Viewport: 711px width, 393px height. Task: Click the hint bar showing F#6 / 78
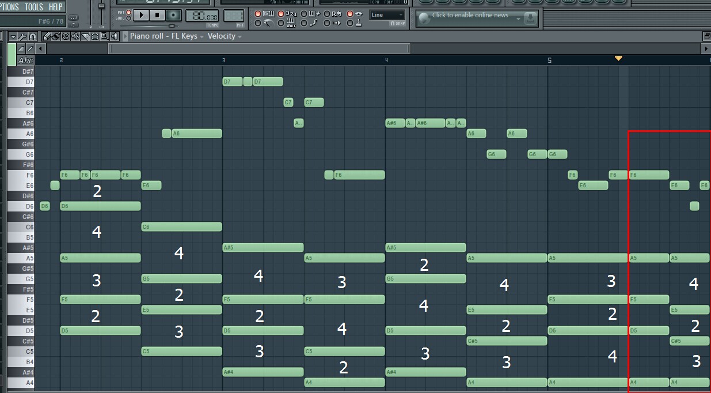pos(32,21)
